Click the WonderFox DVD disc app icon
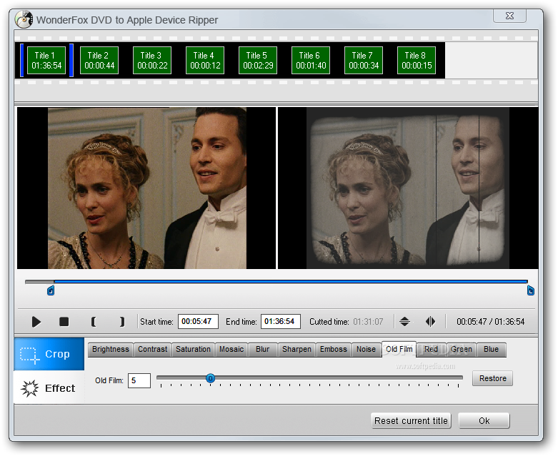This screenshot has height=456, width=558. pos(24,19)
